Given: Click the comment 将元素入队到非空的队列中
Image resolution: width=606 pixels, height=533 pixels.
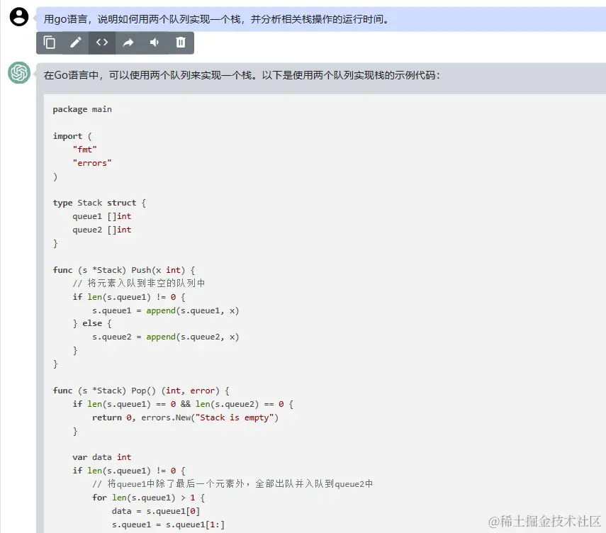Looking at the screenshot, I should pos(139,284).
